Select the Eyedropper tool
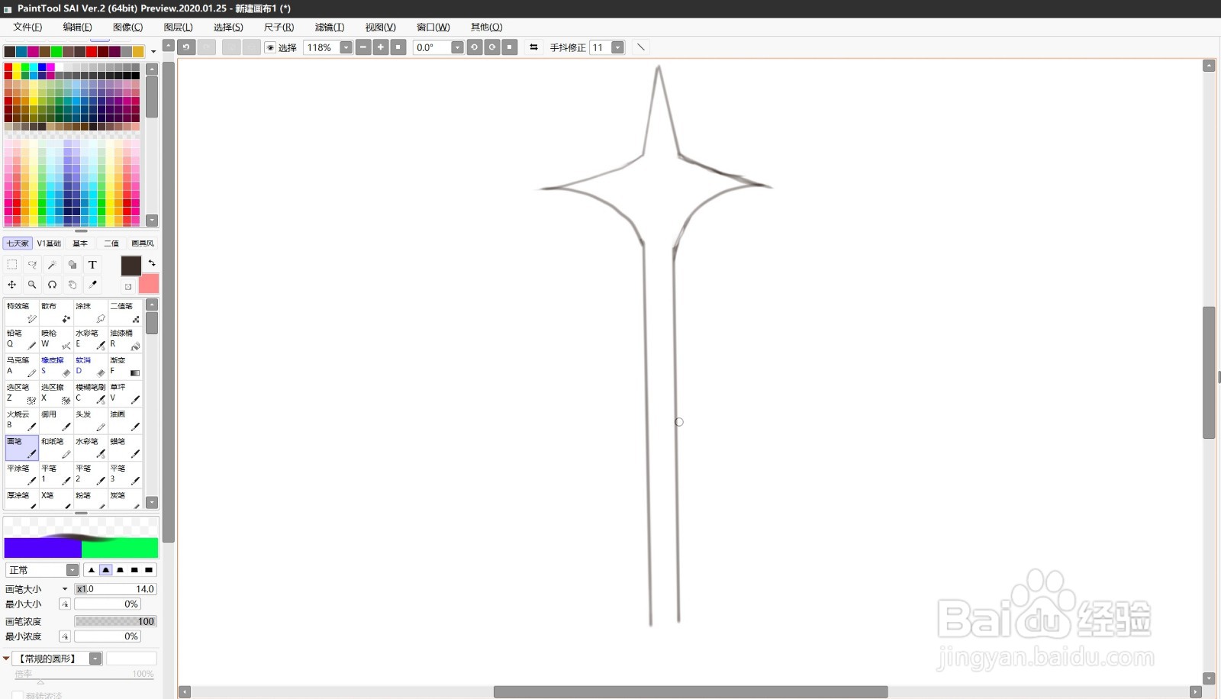The width and height of the screenshot is (1221, 699). click(x=92, y=284)
